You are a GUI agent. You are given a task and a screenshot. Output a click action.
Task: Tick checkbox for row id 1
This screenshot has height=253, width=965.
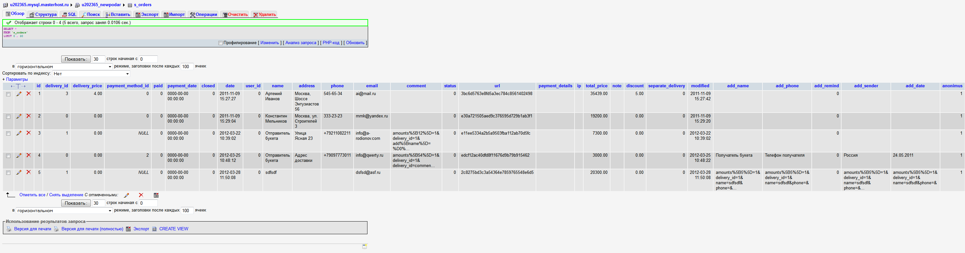[x=8, y=94]
